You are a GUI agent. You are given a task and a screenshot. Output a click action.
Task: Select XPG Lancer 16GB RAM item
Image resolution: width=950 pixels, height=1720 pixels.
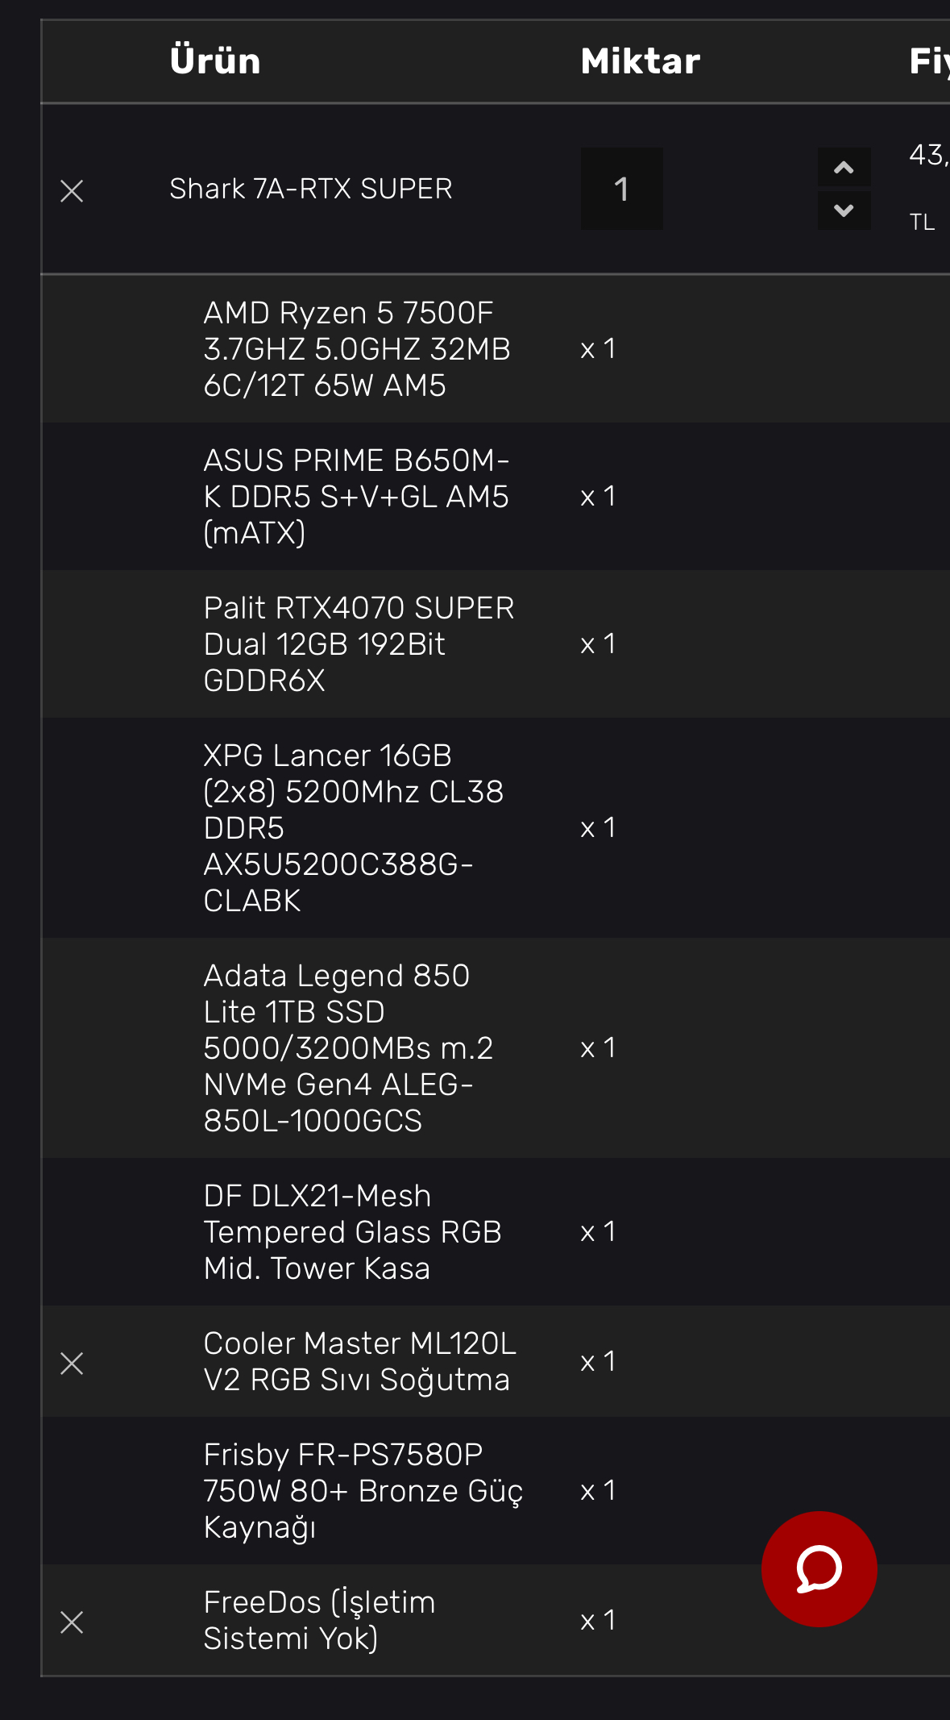point(353,827)
